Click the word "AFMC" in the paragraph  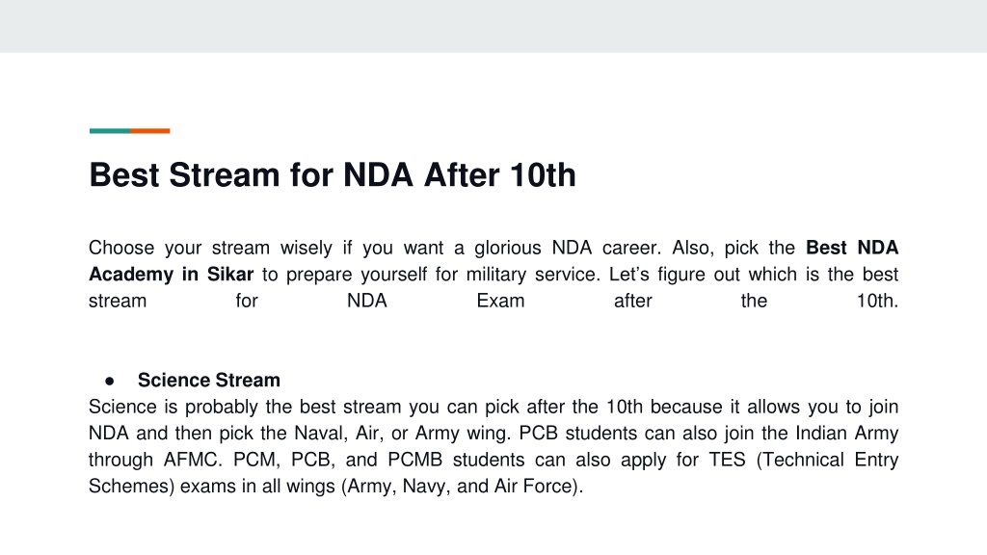click(x=192, y=460)
